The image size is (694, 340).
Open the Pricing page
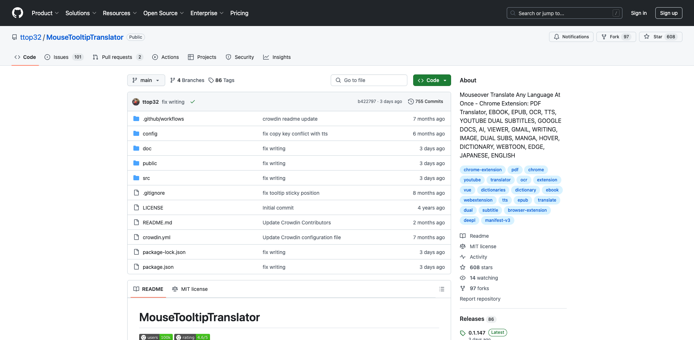pos(239,13)
